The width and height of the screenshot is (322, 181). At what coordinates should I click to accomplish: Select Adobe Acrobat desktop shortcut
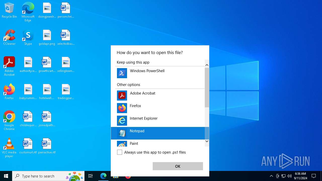(9, 66)
